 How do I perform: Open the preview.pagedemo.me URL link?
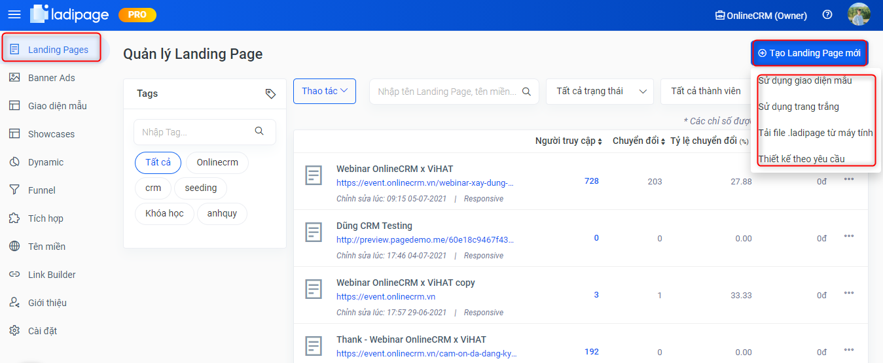tap(425, 240)
